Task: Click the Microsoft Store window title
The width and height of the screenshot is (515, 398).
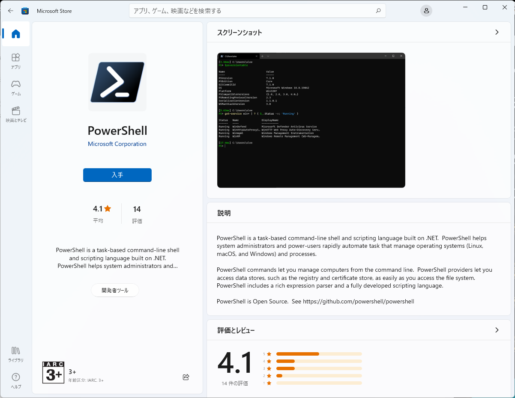Action: pyautogui.click(x=54, y=11)
